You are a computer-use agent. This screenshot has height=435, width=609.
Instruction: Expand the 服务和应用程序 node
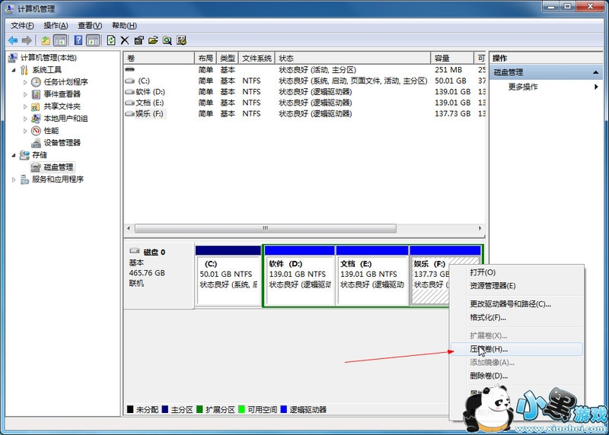pyautogui.click(x=14, y=179)
